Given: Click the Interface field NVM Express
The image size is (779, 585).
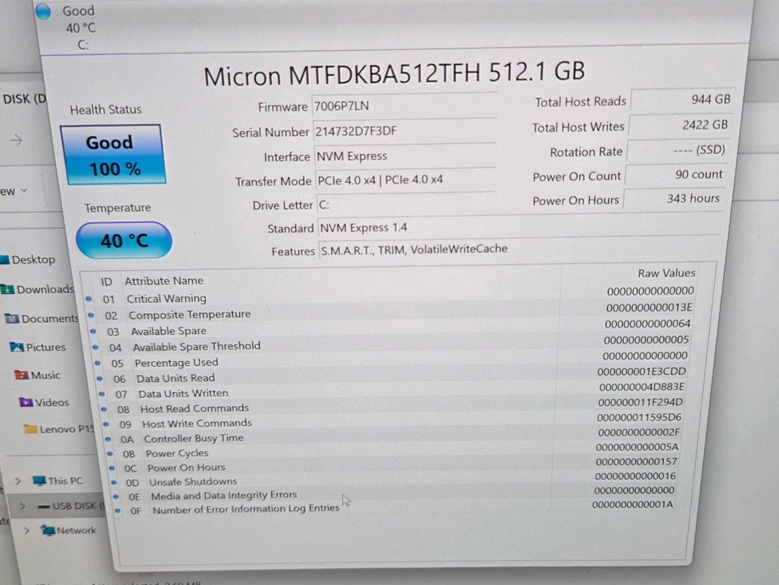Looking at the screenshot, I should point(405,156).
